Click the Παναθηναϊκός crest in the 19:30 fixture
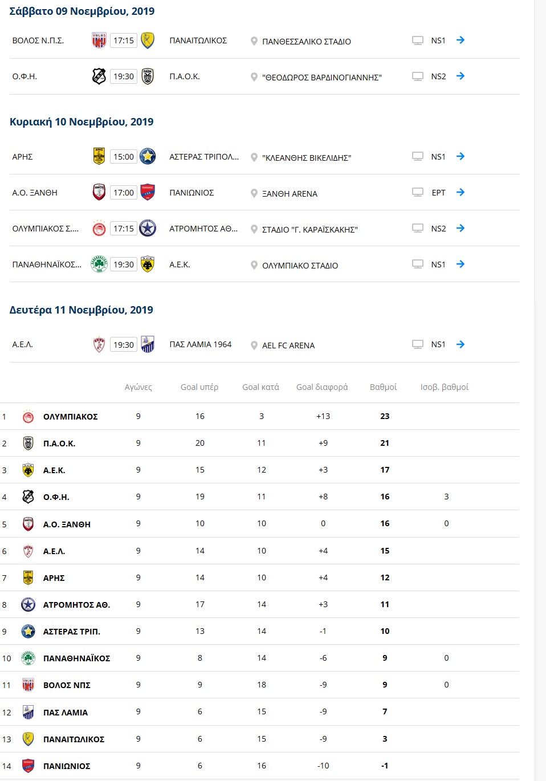 click(99, 264)
